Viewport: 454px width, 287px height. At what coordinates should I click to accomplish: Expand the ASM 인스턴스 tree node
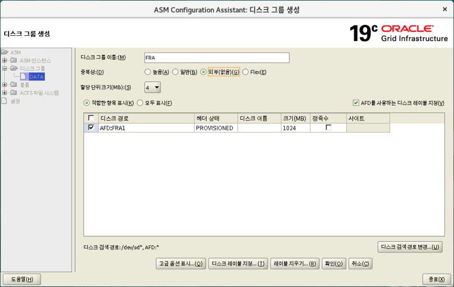click(5, 61)
